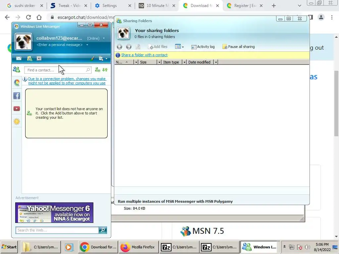Open the media player taskbar icon
This screenshot has width=339, height=254.
click(x=69, y=247)
